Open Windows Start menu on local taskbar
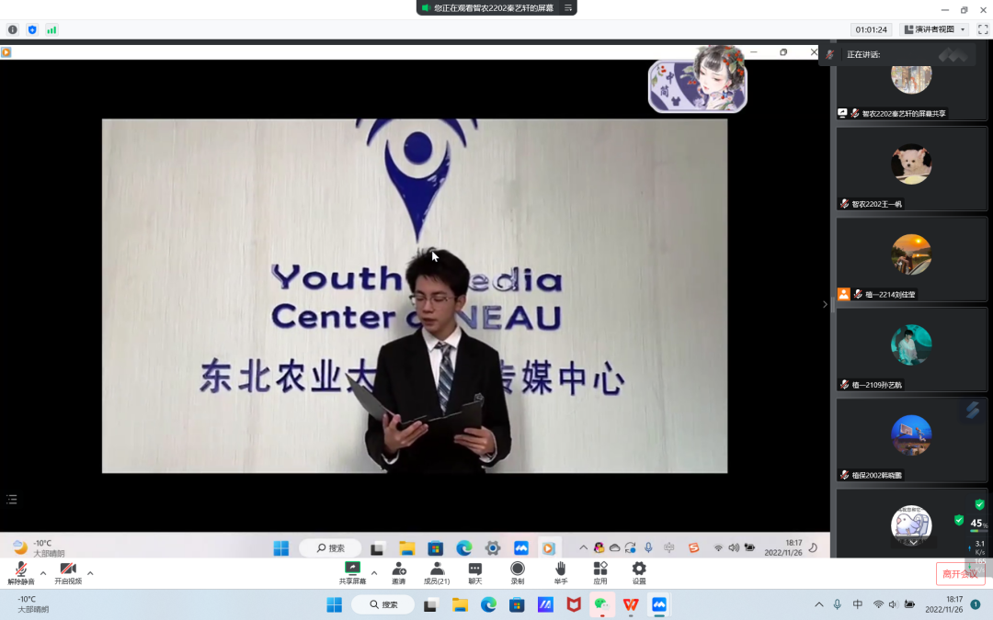This screenshot has height=620, width=993. point(335,604)
